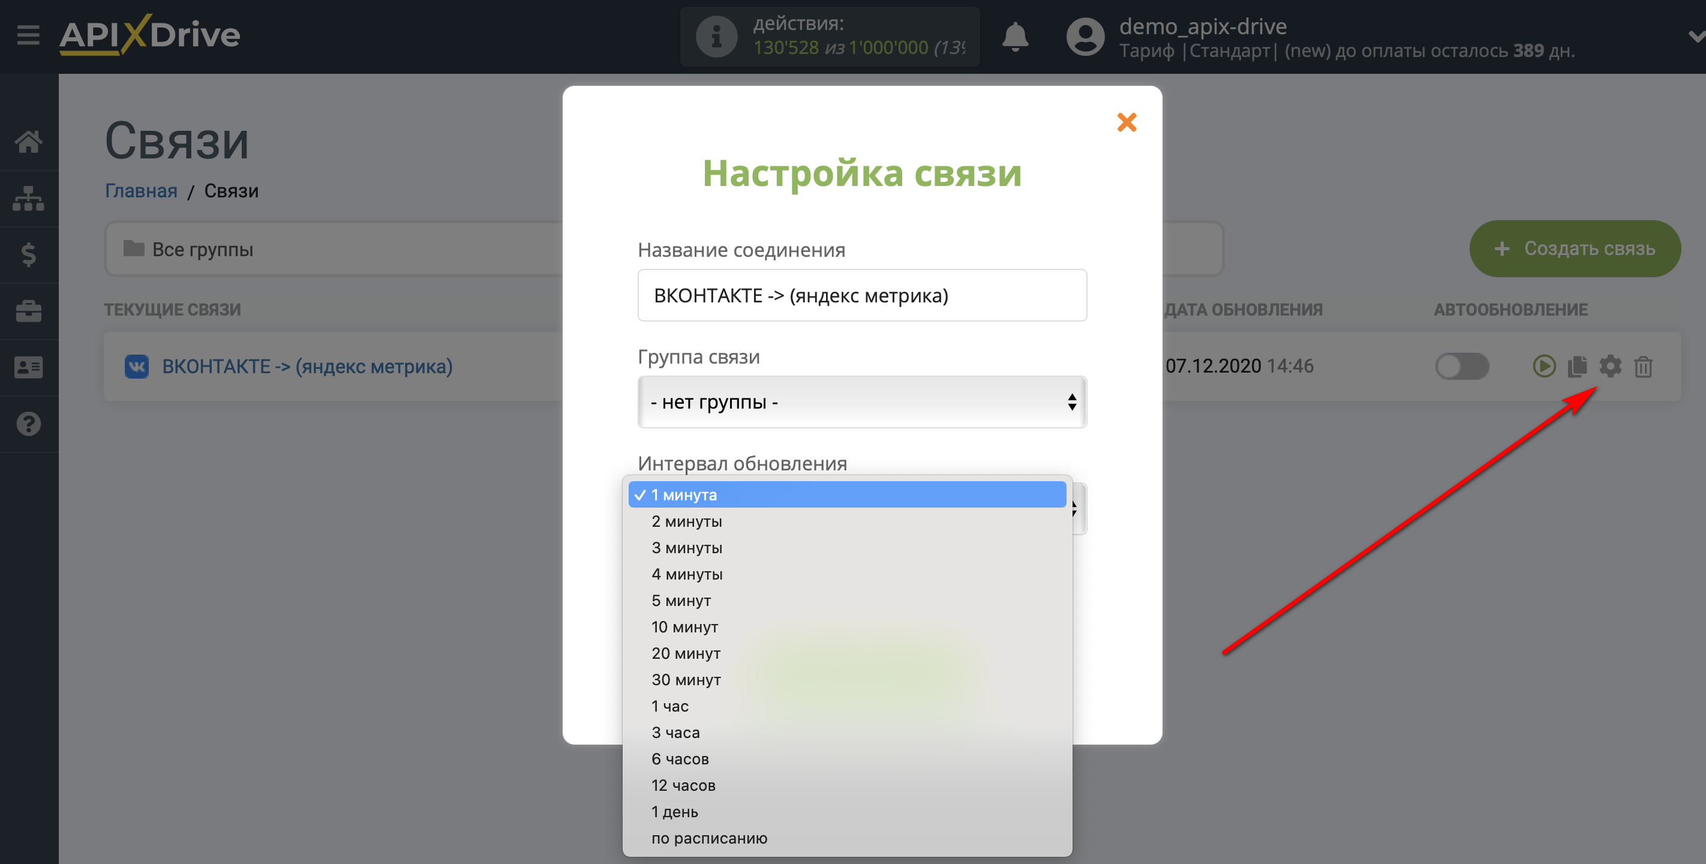This screenshot has width=1706, height=864.
Task: Click the 07.12.2020 14:46 update date
Action: (x=1239, y=366)
